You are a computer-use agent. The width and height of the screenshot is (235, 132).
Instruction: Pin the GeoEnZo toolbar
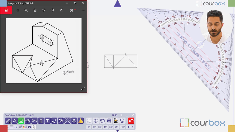tap(121, 115)
